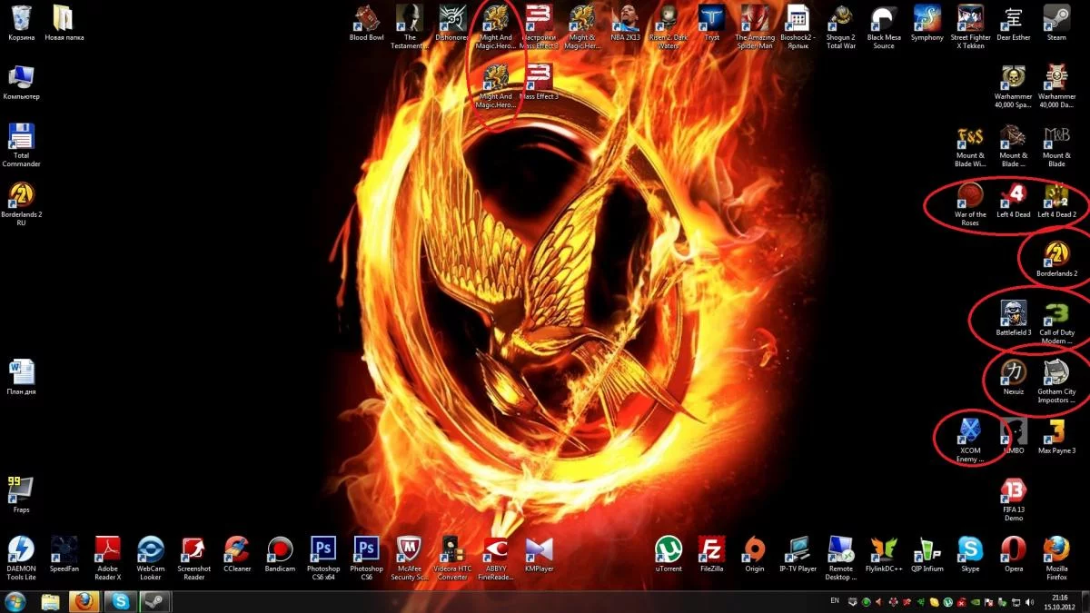Click the EN language indicator
The image size is (1090, 613).
click(835, 601)
